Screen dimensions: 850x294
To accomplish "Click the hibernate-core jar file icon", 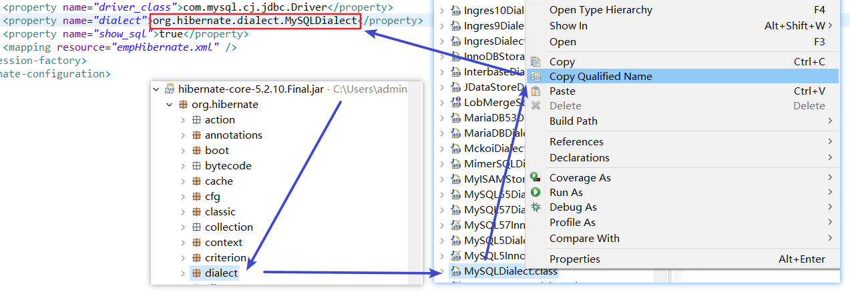I will pos(170,89).
